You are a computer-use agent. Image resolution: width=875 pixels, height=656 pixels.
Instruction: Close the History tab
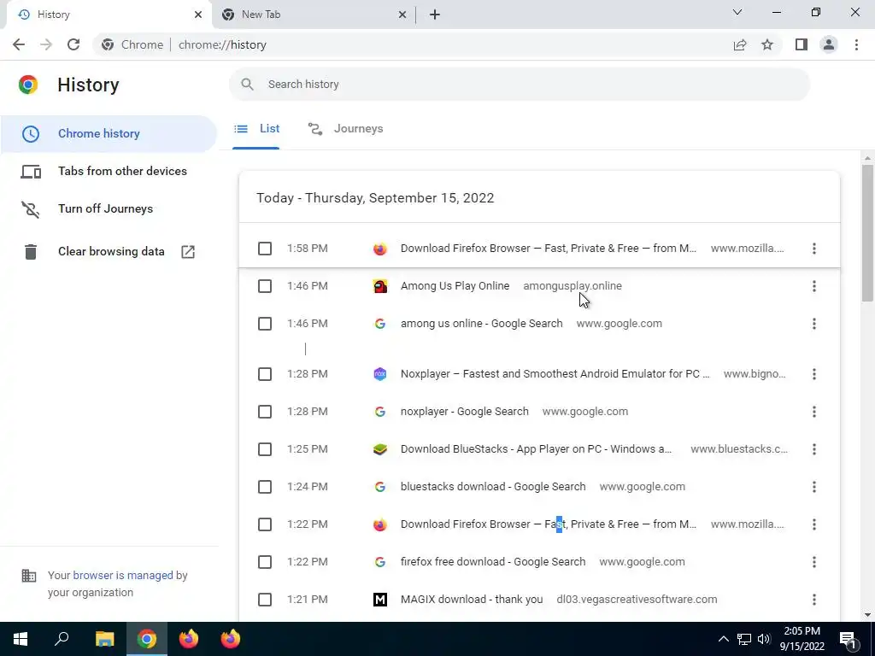[x=198, y=15]
